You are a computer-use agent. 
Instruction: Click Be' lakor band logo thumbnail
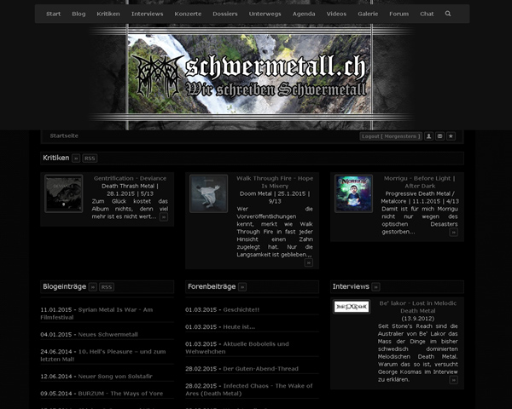[x=352, y=307]
